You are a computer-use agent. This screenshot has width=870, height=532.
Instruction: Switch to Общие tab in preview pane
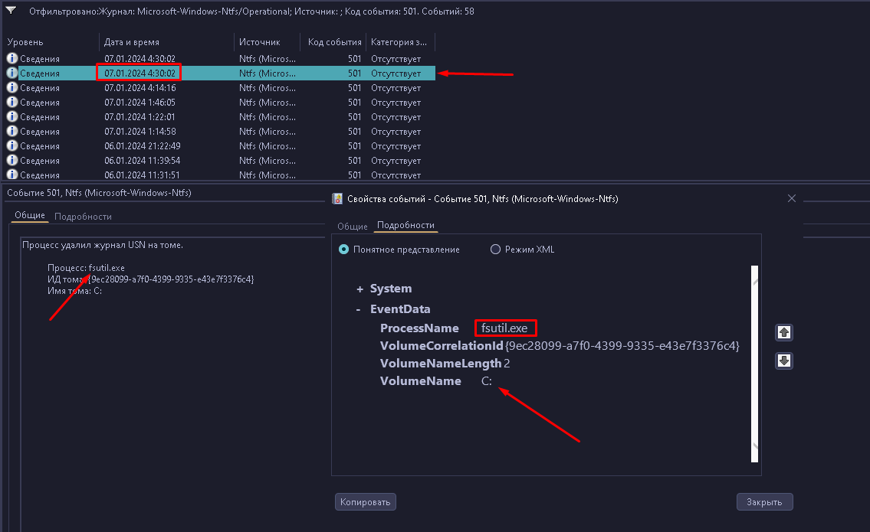(29, 216)
